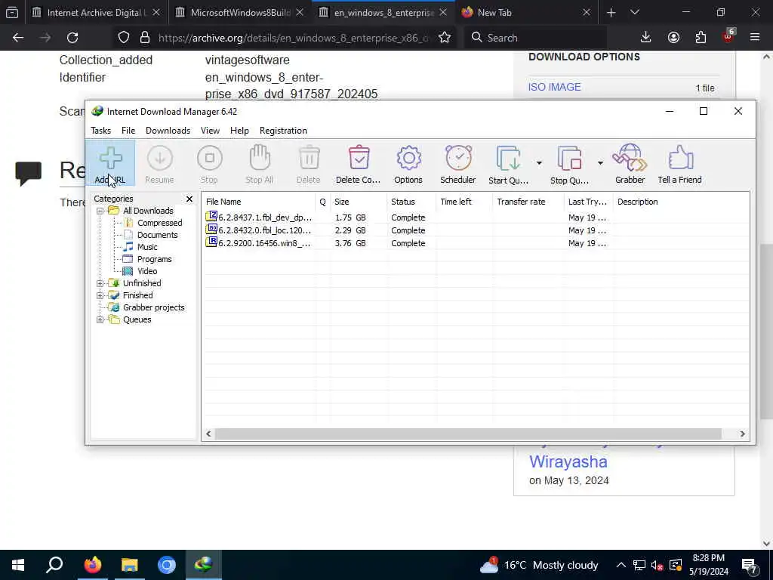Open the Wirayasha uploader link in Firefox

coord(568,461)
